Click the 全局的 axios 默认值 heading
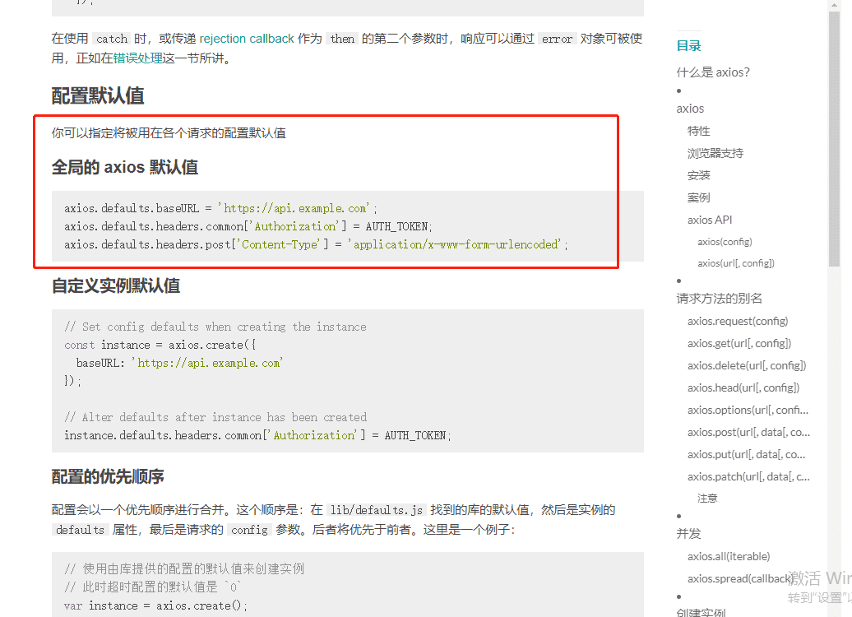The image size is (852, 617). [125, 168]
